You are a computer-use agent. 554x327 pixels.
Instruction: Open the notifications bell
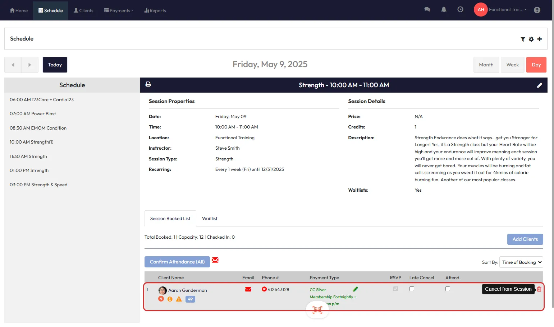point(444,10)
